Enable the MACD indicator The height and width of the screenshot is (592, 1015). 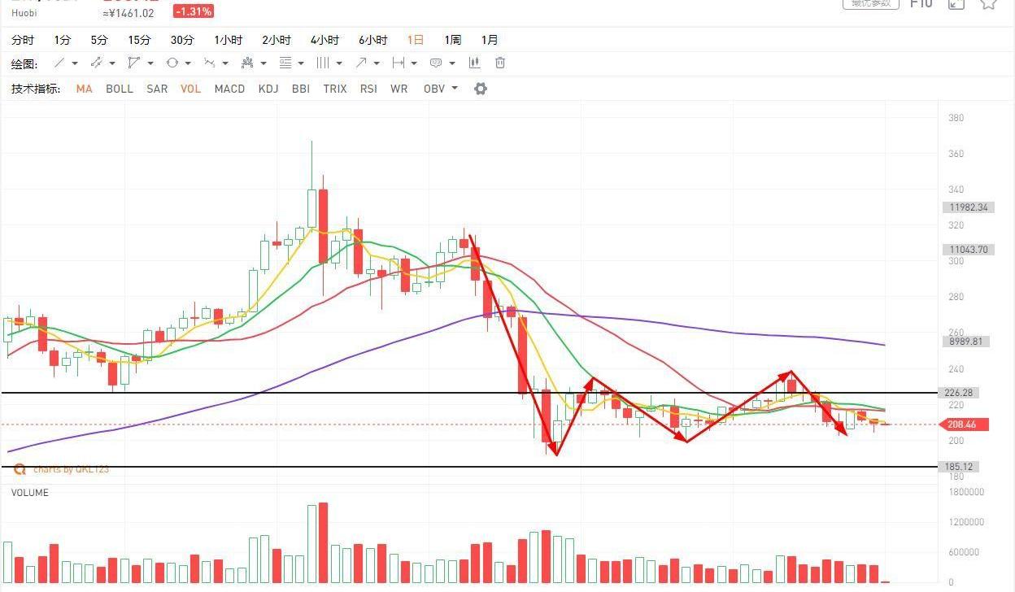coord(229,89)
